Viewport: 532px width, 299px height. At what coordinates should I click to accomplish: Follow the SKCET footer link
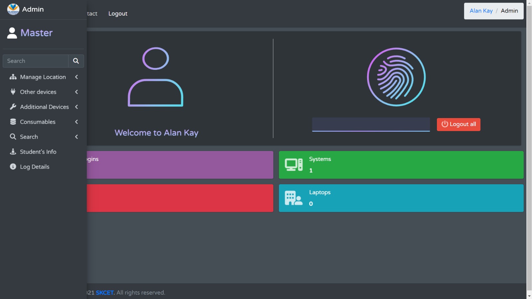tap(105, 293)
